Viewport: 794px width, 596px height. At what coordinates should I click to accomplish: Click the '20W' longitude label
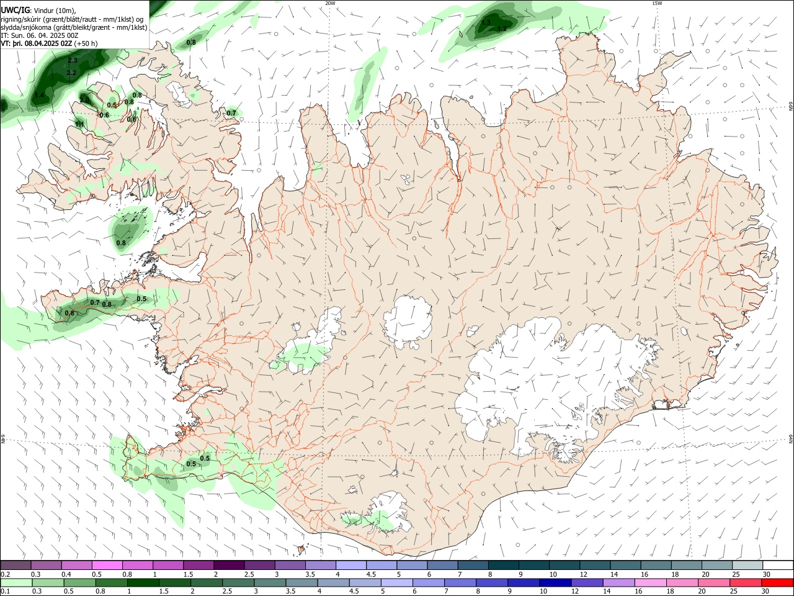[330, 3]
